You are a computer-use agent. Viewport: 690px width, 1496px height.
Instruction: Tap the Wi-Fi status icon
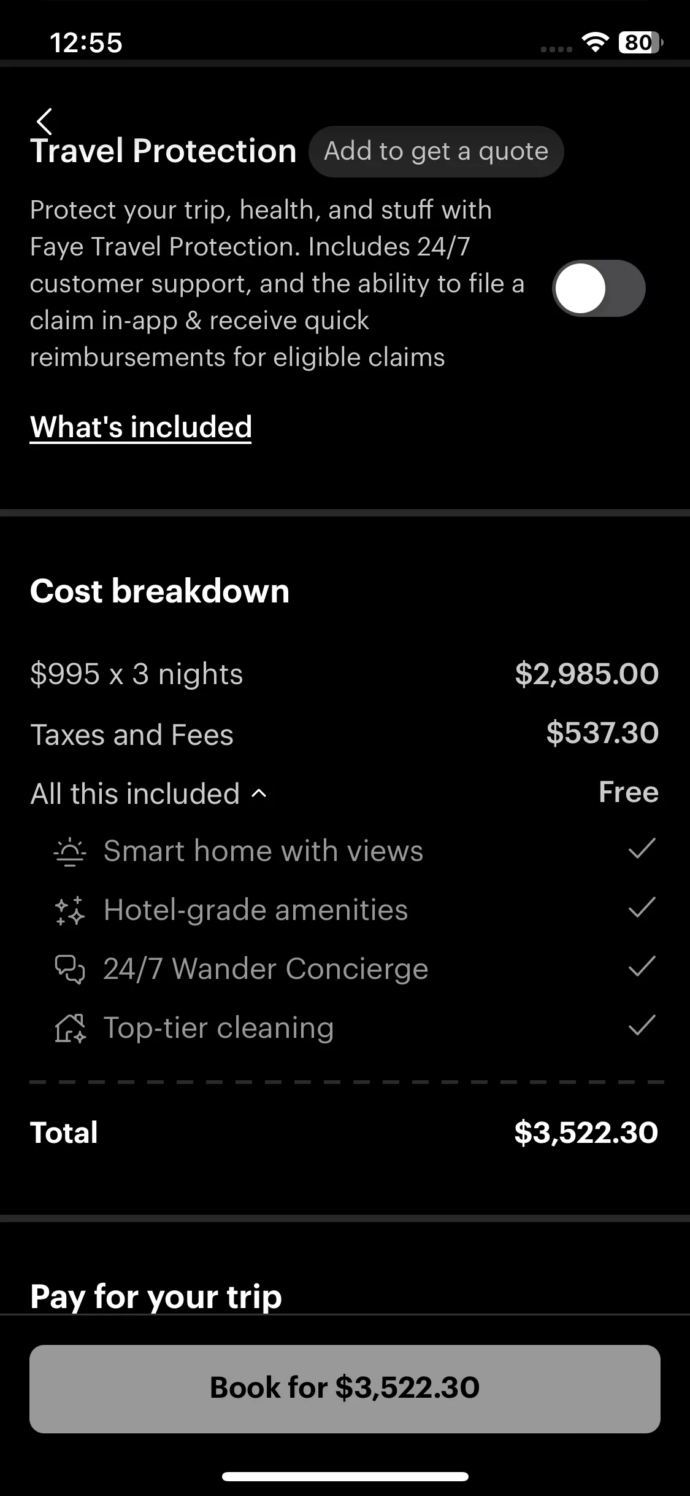594,42
